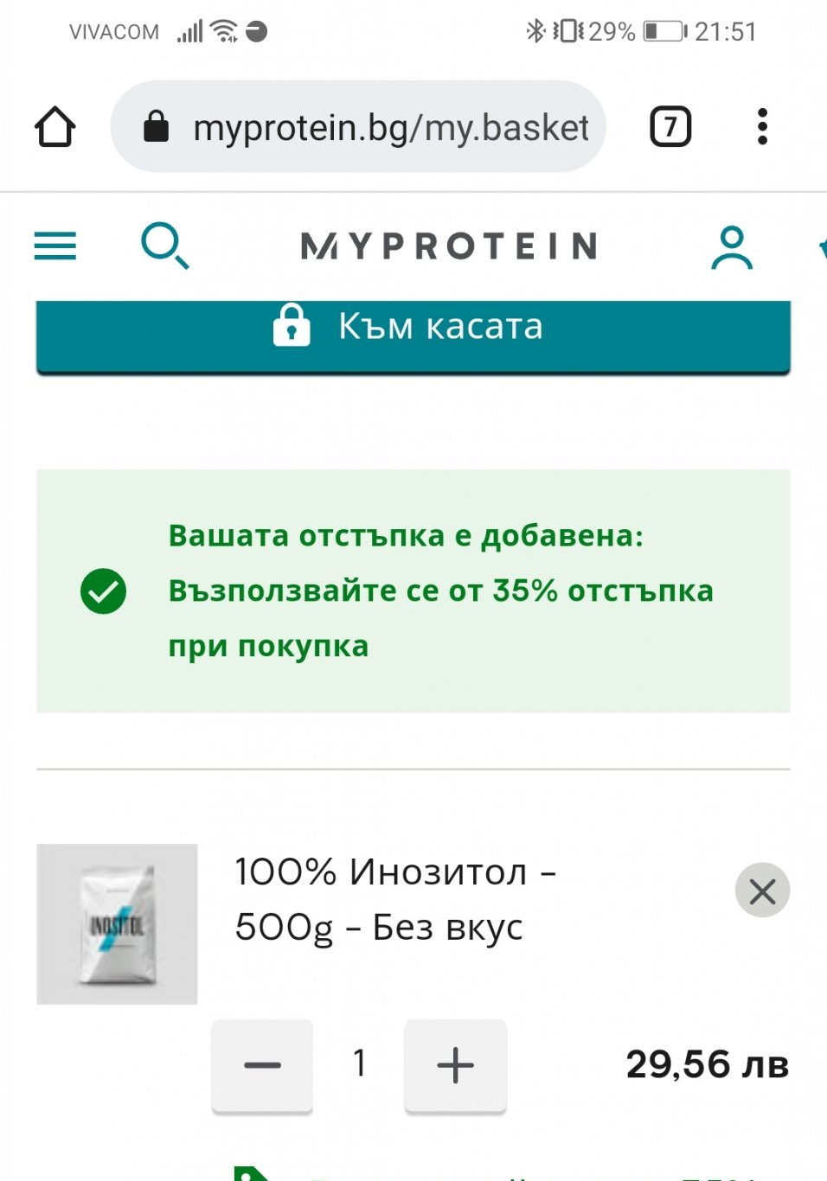The height and width of the screenshot is (1181, 827).
Task: Tap the battery indicator in the status bar
Action: click(x=664, y=32)
